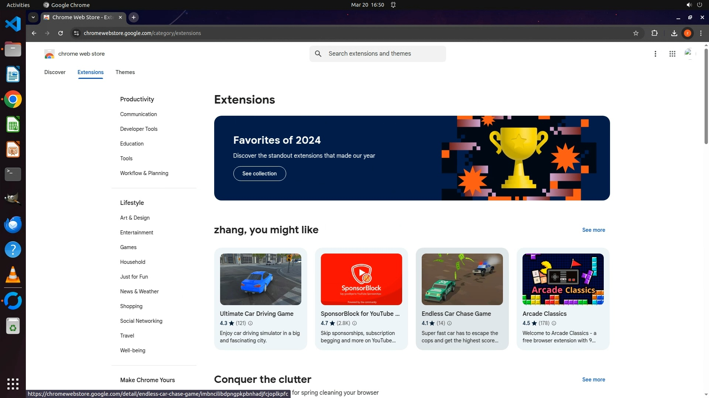Launch VLC media player from the dock
The image size is (709, 398).
pyautogui.click(x=13, y=275)
